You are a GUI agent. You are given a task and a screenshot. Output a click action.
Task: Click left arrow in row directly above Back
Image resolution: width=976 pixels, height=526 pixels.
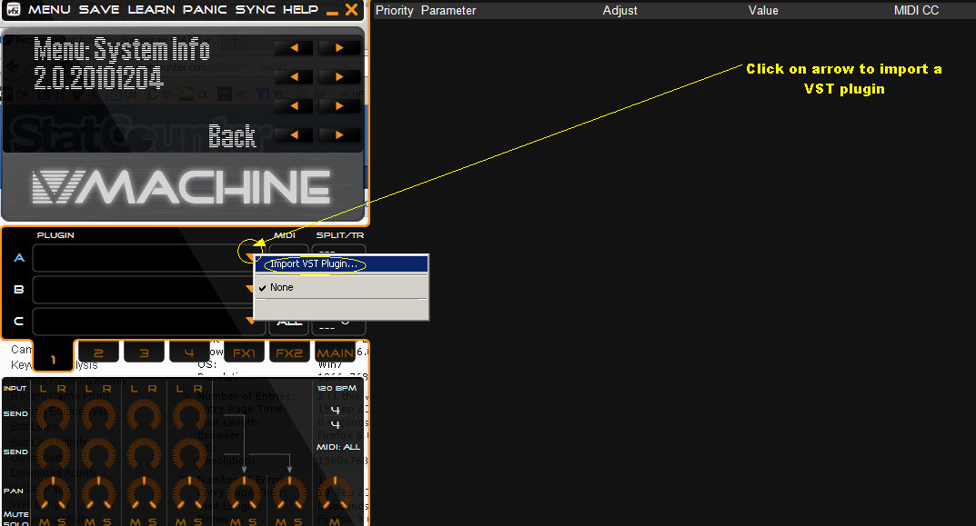tap(294, 106)
